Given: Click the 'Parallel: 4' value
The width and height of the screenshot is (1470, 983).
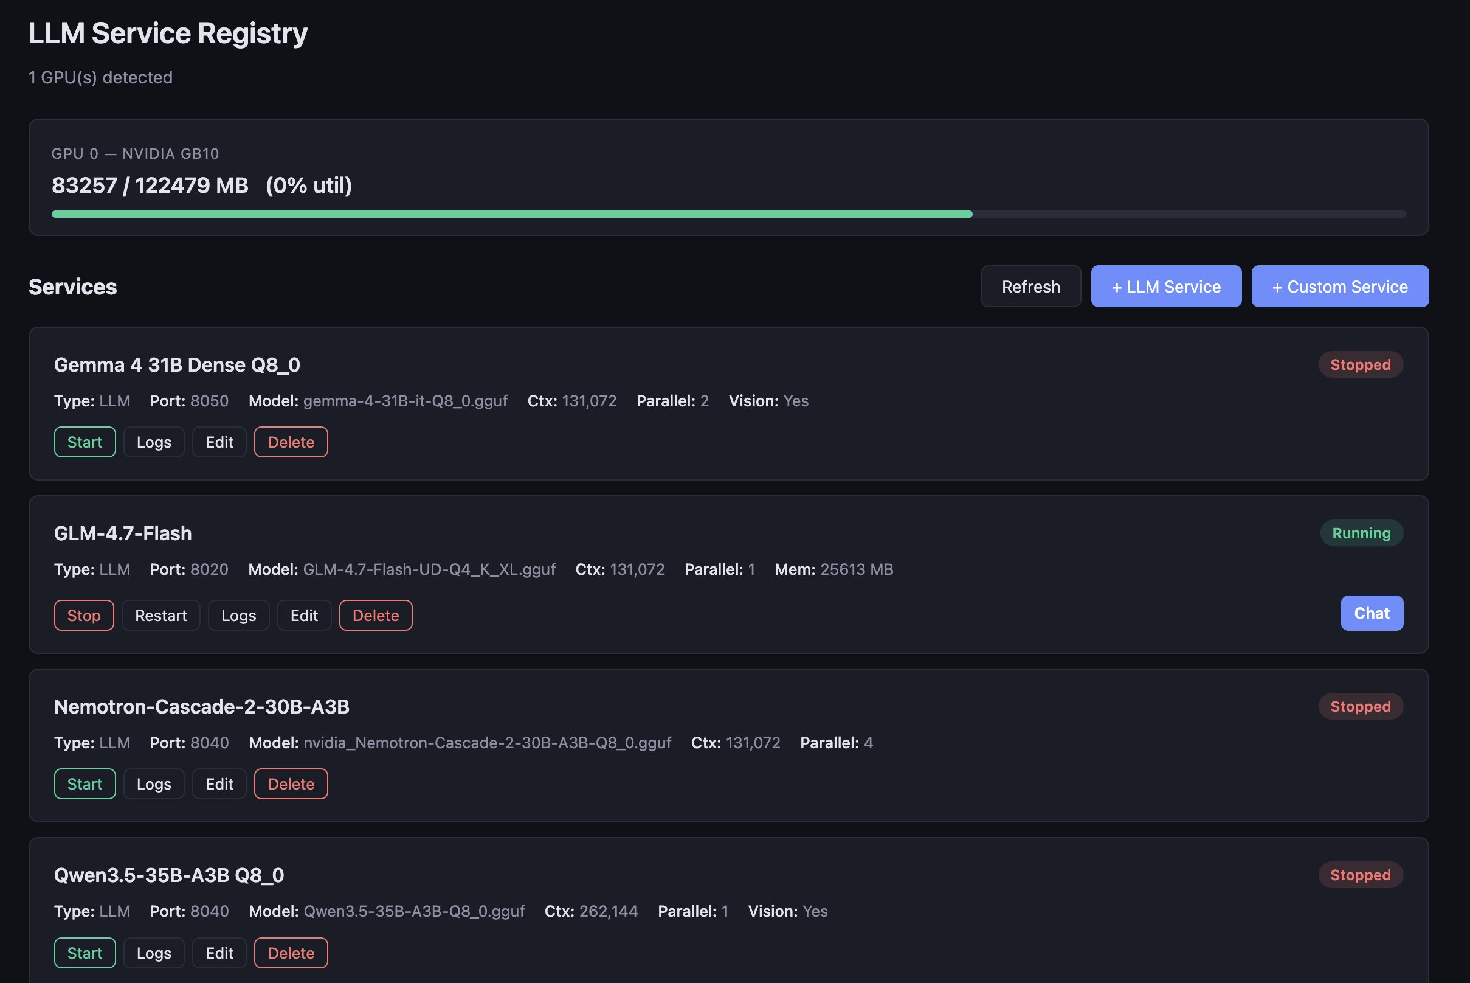Looking at the screenshot, I should tap(837, 743).
